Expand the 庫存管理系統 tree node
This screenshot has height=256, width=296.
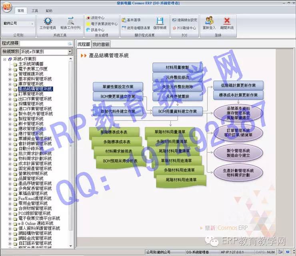coord(10,84)
